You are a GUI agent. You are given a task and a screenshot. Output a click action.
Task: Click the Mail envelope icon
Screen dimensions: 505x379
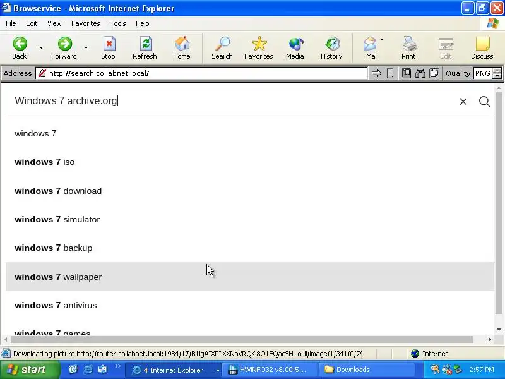[370, 44]
